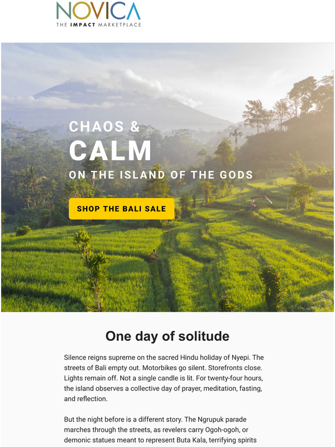Image resolution: width=335 pixels, height=447 pixels.
Task: Open the Shop the Bali Sale button
Action: tap(121, 208)
